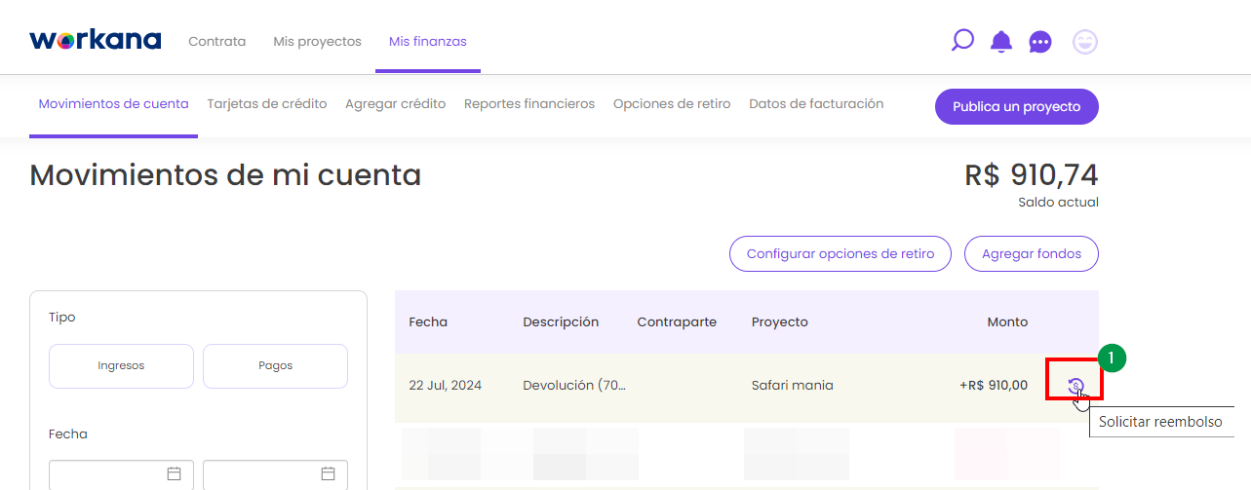Open Opciones de retiro tab
Image resolution: width=1251 pixels, height=490 pixels.
point(671,104)
